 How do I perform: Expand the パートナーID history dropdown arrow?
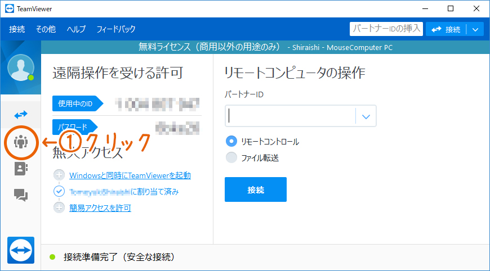(x=366, y=116)
